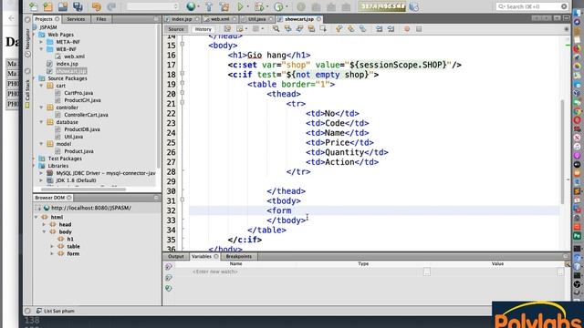Collapse the model package
Image resolution: width=584 pixels, height=328 pixels.
41,144
